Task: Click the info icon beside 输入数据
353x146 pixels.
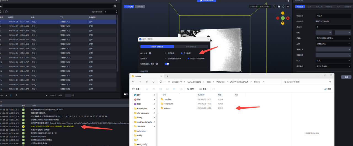Action: click(x=150, y=53)
